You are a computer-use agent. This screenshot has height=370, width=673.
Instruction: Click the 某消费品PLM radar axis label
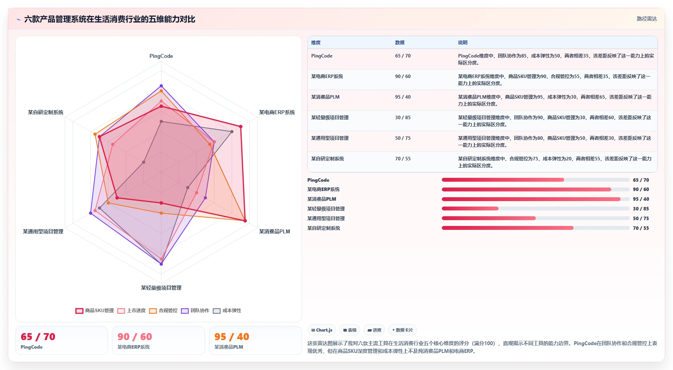[275, 231]
